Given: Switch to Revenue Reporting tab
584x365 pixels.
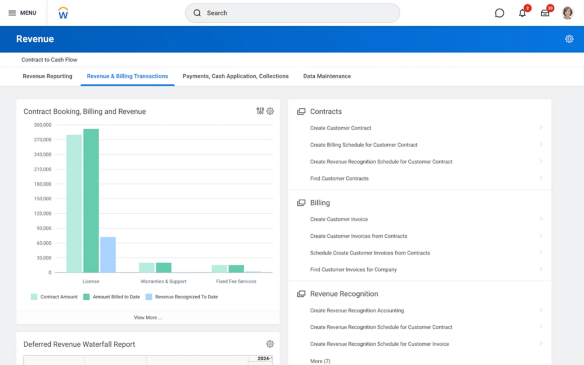Looking at the screenshot, I should 47,76.
